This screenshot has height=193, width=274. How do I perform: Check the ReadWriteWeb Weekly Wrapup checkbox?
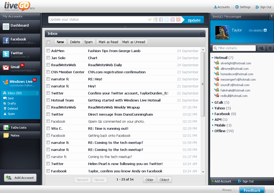tap(48, 107)
